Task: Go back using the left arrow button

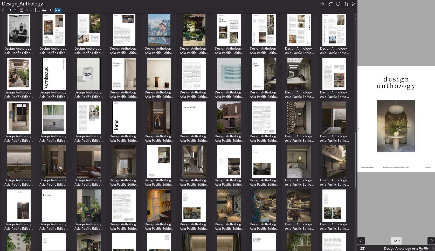Action: [x=3, y=10]
